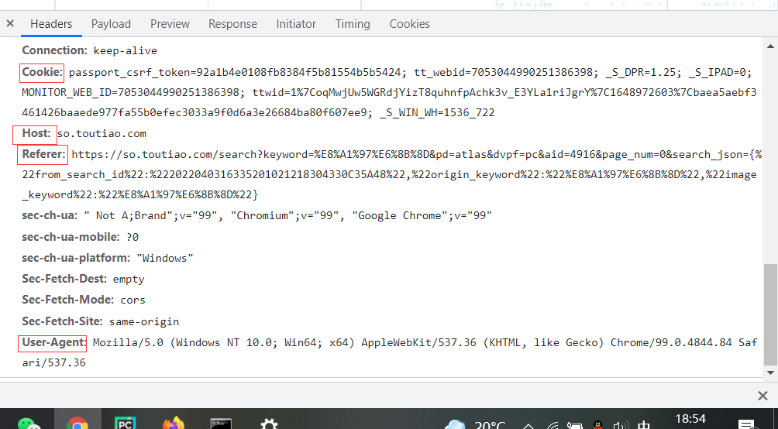Open the notification center icon

pyautogui.click(x=747, y=424)
